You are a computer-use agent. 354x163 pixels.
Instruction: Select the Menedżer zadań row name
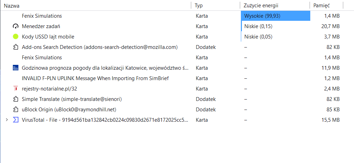41,26
